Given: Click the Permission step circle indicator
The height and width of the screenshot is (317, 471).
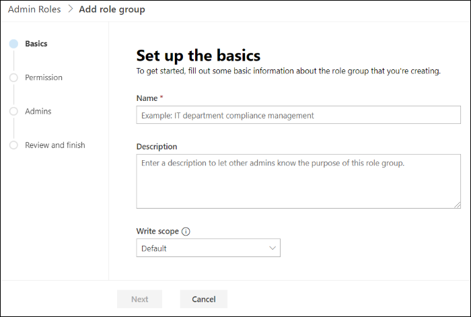Looking at the screenshot, I should coord(13,78).
